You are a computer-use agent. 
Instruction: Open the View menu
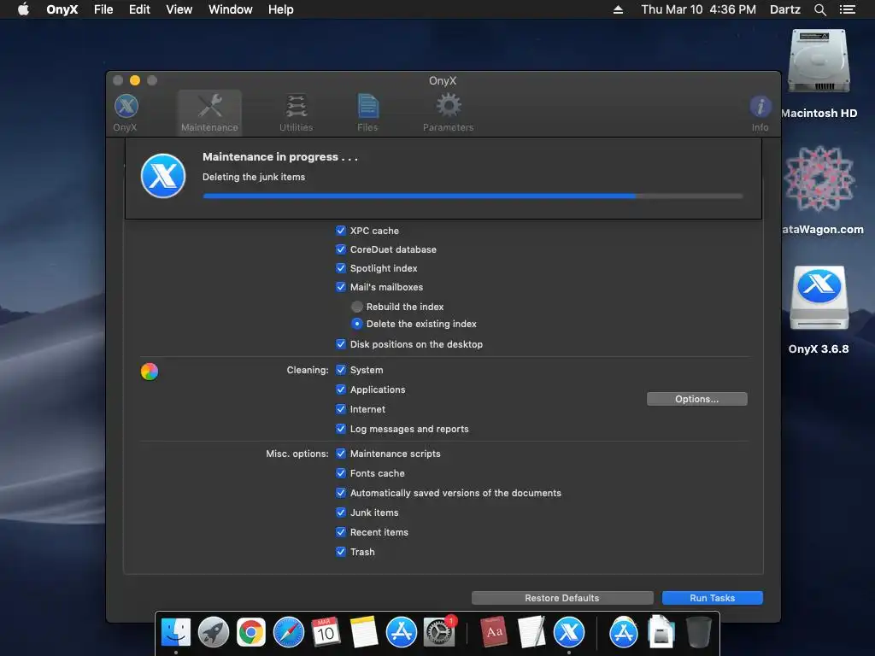(179, 9)
